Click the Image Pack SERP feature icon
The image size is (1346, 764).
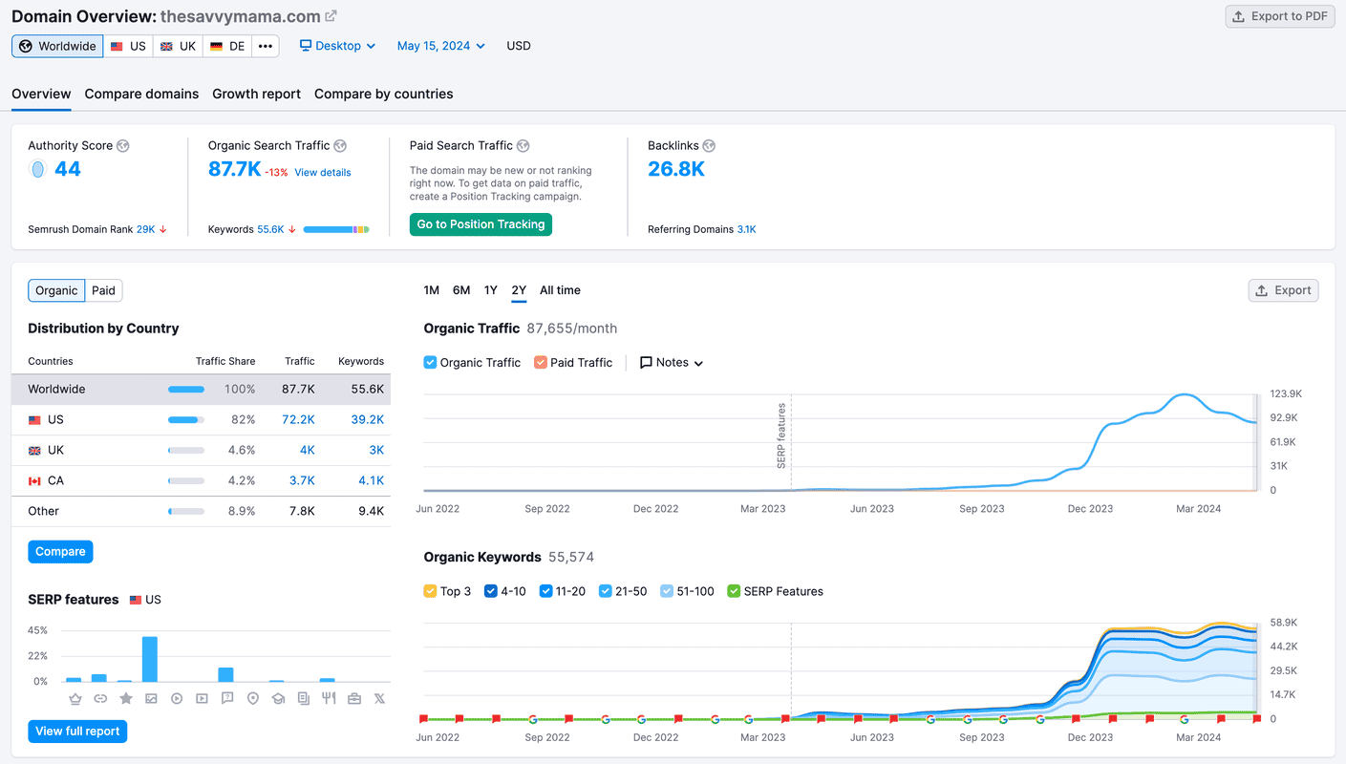click(x=151, y=698)
